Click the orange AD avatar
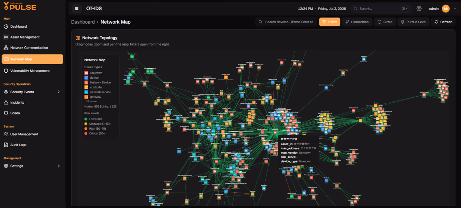Screen dimensions: 461x208 (x=446, y=9)
